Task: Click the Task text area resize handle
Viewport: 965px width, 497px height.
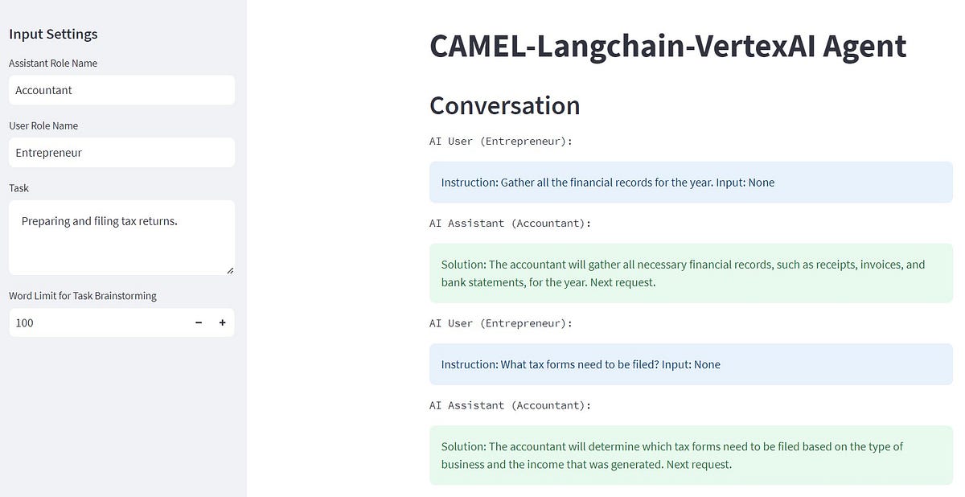Action: click(230, 270)
